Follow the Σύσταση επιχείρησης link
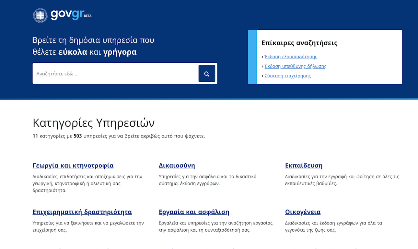The image size is (418, 249). pos(287,76)
